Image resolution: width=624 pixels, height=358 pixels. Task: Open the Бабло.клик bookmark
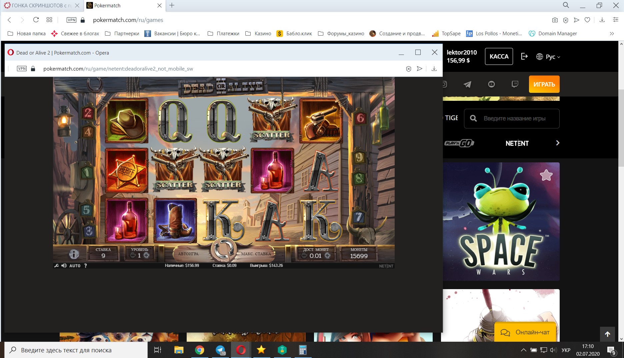click(294, 34)
